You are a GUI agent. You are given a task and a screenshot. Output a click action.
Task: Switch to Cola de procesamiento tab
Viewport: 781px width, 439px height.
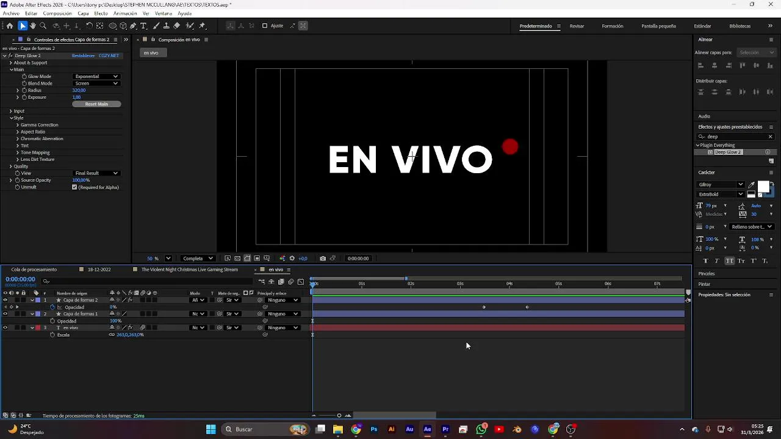tap(34, 269)
